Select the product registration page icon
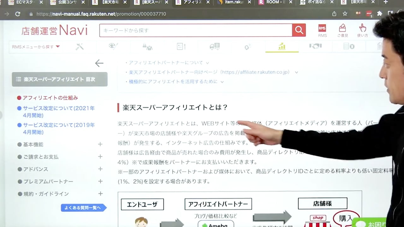Screen dimensions: 404x227 pos(181,47)
